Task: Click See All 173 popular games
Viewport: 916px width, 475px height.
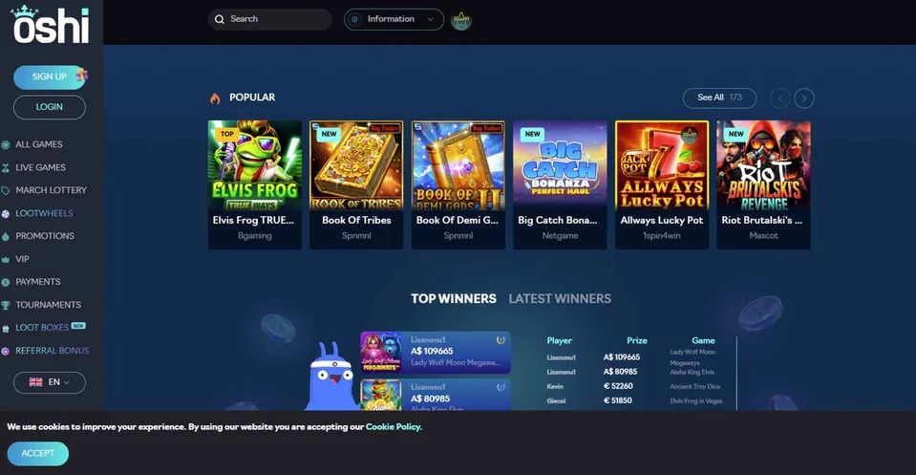Action: pos(720,97)
